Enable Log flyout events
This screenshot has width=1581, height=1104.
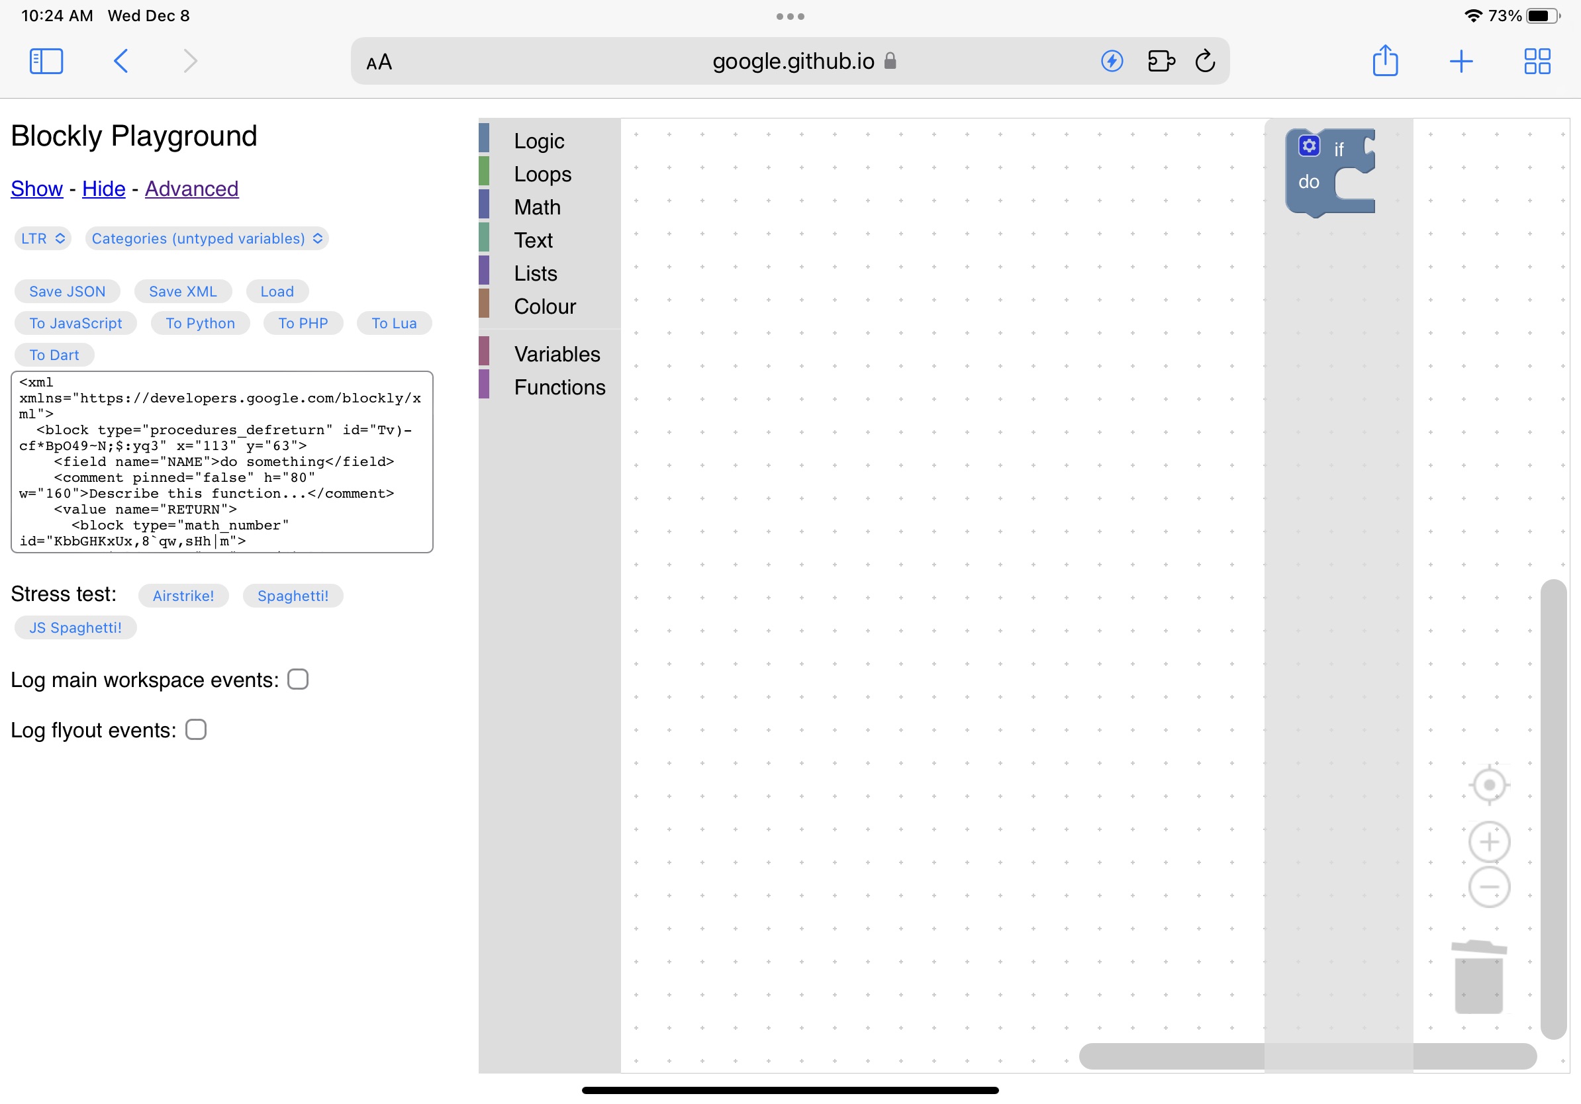tap(195, 729)
